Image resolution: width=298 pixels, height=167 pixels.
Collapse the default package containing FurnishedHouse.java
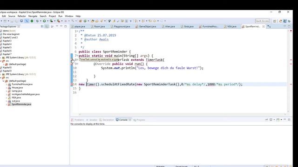click(3, 81)
